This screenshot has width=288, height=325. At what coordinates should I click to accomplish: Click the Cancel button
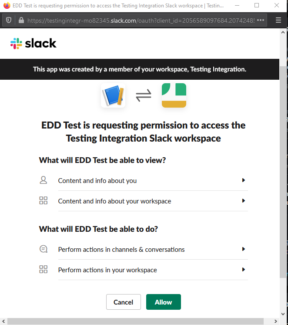click(x=123, y=302)
